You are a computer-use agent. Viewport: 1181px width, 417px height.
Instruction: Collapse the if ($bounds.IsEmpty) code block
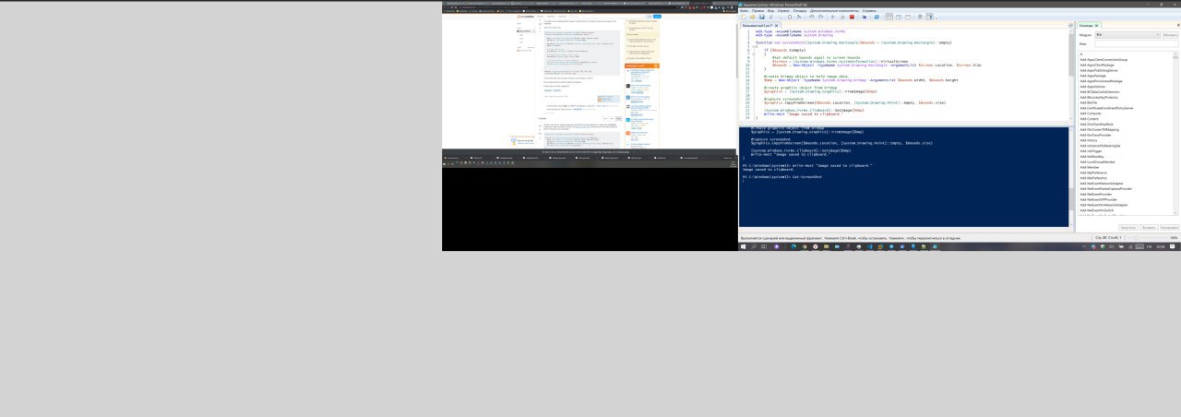pyautogui.click(x=753, y=54)
